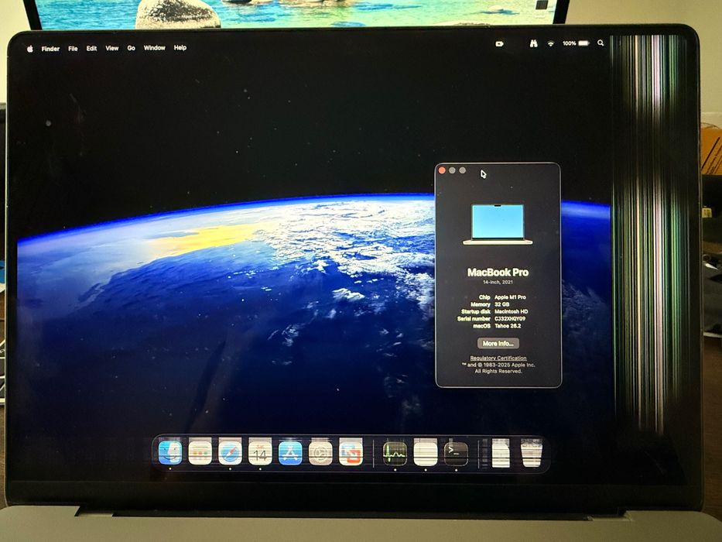Click the "14-inch, 2021" model text
The width and height of the screenshot is (722, 542).
tap(498, 282)
